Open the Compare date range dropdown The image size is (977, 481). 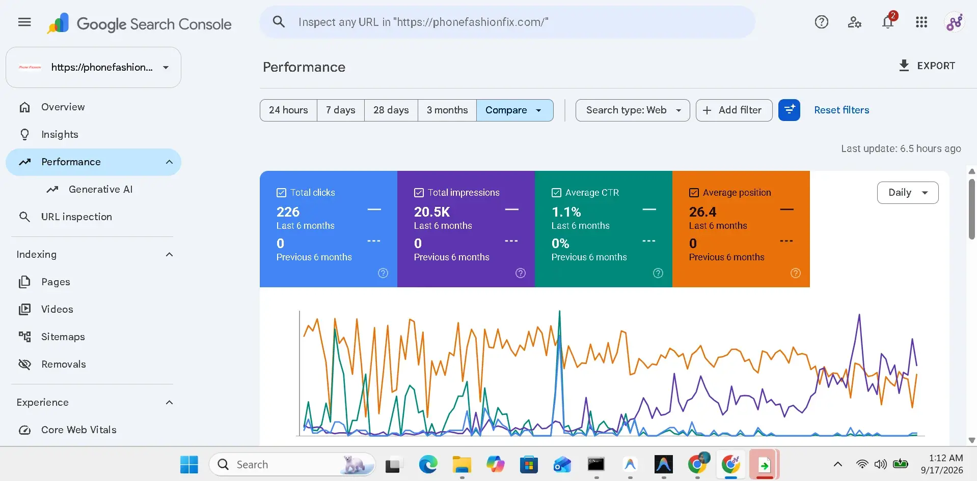tap(514, 110)
